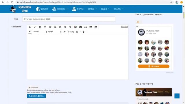The image size is (185, 104).
Task: Insert an image via toolbar icon
Action: tap(75, 27)
